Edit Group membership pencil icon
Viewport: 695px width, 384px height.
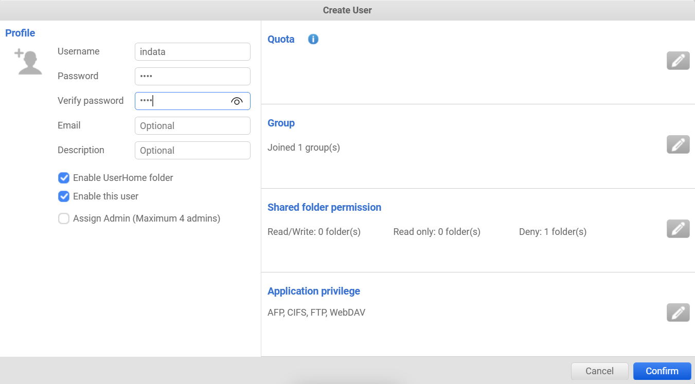coord(678,144)
